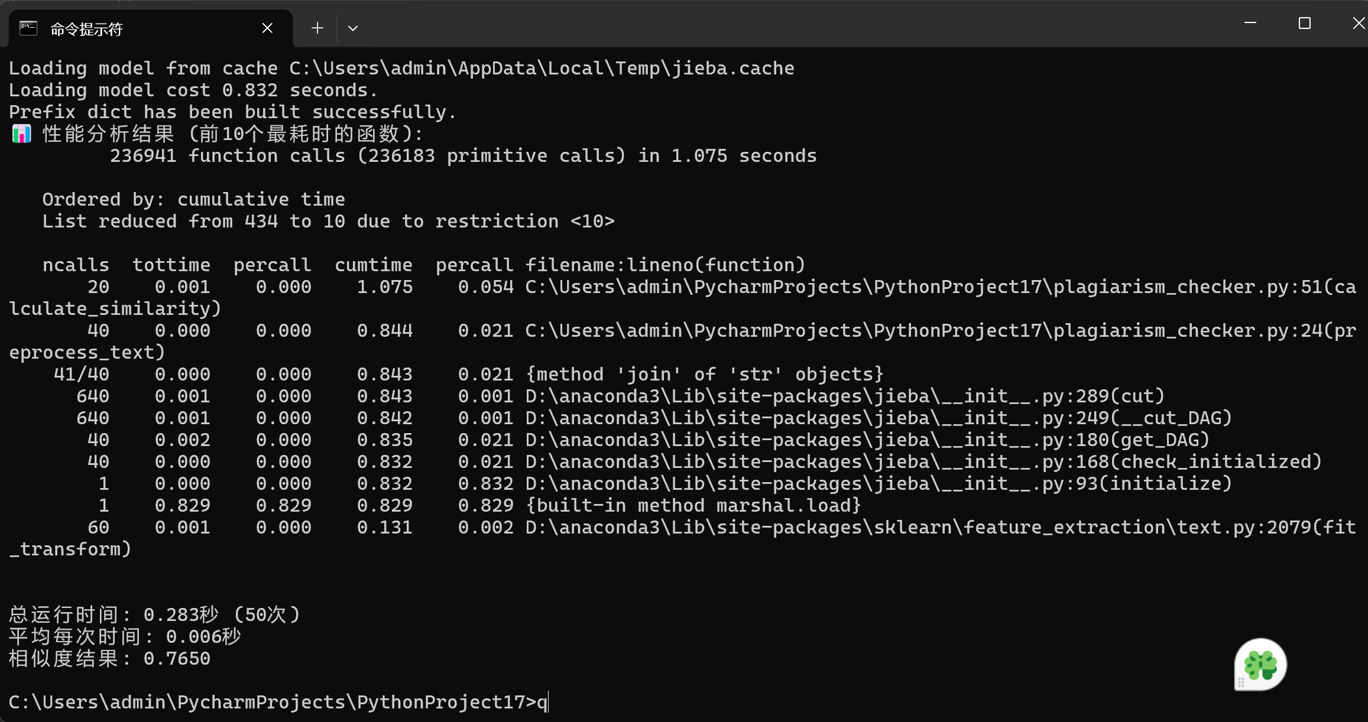
Task: Click the 相似度结果 0.7650 output line
Action: tap(109, 659)
